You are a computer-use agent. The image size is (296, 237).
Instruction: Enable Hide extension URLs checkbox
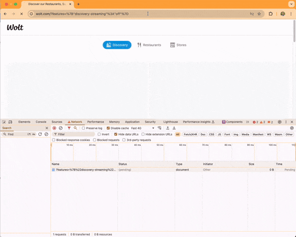tap(143, 134)
